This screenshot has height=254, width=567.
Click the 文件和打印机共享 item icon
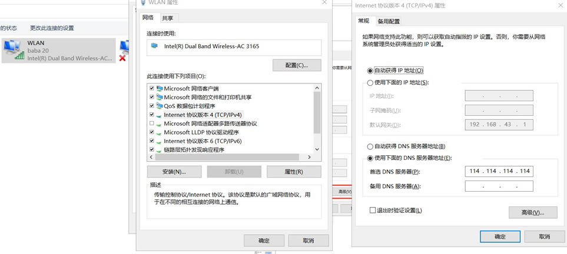point(160,97)
